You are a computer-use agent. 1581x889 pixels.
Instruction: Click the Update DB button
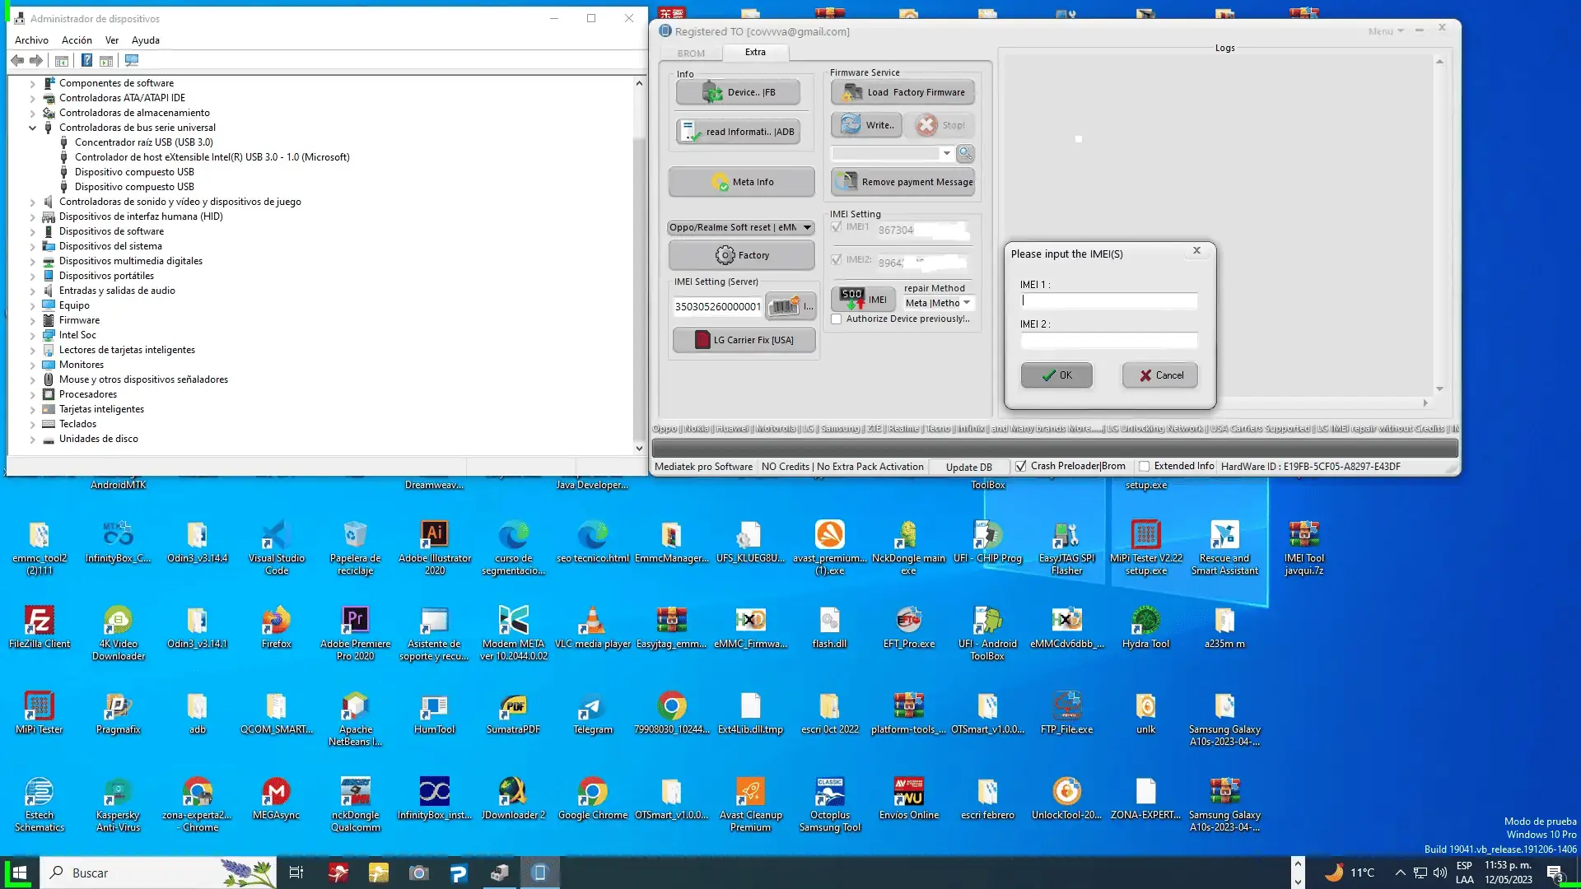coord(968,467)
